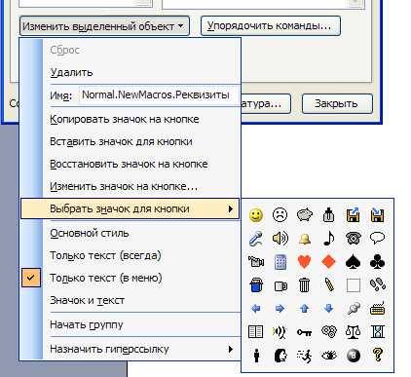Toggle 'Начать группу' option
This screenshot has width=411, height=377.
131,324
